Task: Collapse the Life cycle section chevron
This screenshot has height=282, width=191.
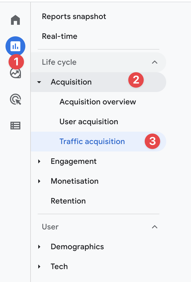Action: click(154, 62)
